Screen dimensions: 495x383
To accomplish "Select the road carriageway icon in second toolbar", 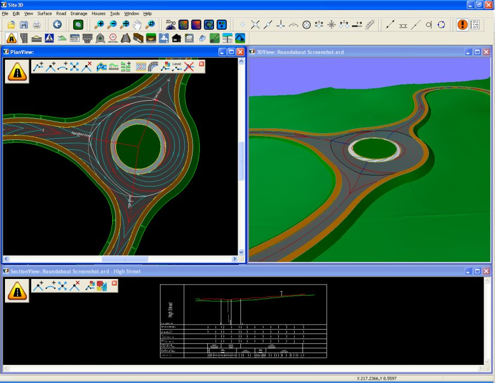I will pyautogui.click(x=24, y=38).
